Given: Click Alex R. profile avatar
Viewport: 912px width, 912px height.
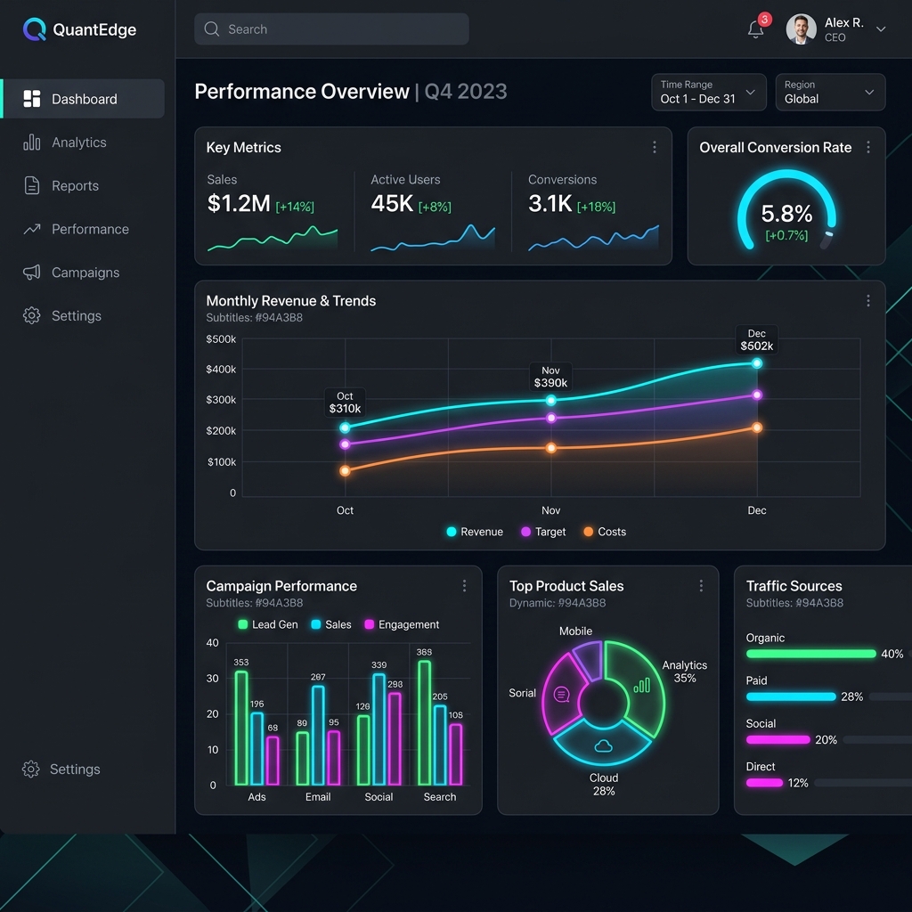Looking at the screenshot, I should point(801,29).
